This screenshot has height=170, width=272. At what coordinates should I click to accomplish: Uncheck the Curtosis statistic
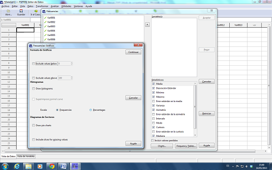coord(153,127)
